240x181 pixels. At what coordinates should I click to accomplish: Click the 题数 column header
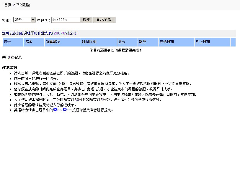[x=142, y=42]
